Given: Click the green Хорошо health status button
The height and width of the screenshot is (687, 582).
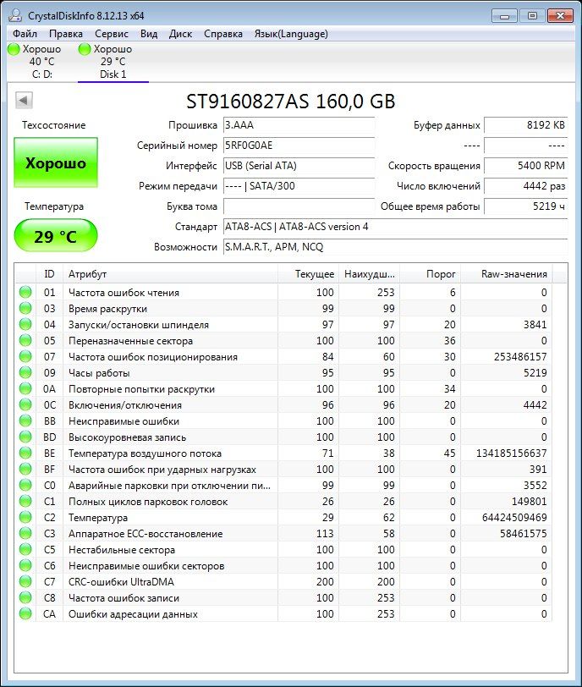Looking at the screenshot, I should click(x=56, y=162).
